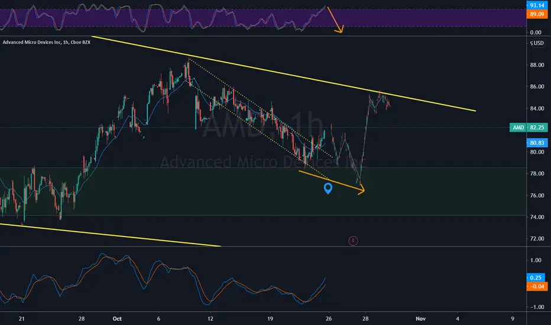This screenshot has height=325, width=551.
Task: Click the 12 date label on time axis
Action: (x=210, y=318)
